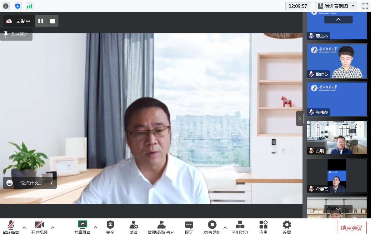Click the meeting info icon
The width and height of the screenshot is (371, 234).
coord(6,6)
